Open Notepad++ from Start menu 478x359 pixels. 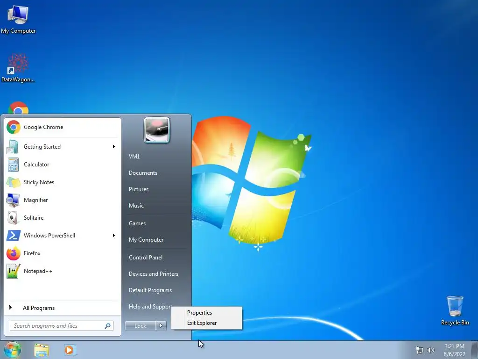62,271
